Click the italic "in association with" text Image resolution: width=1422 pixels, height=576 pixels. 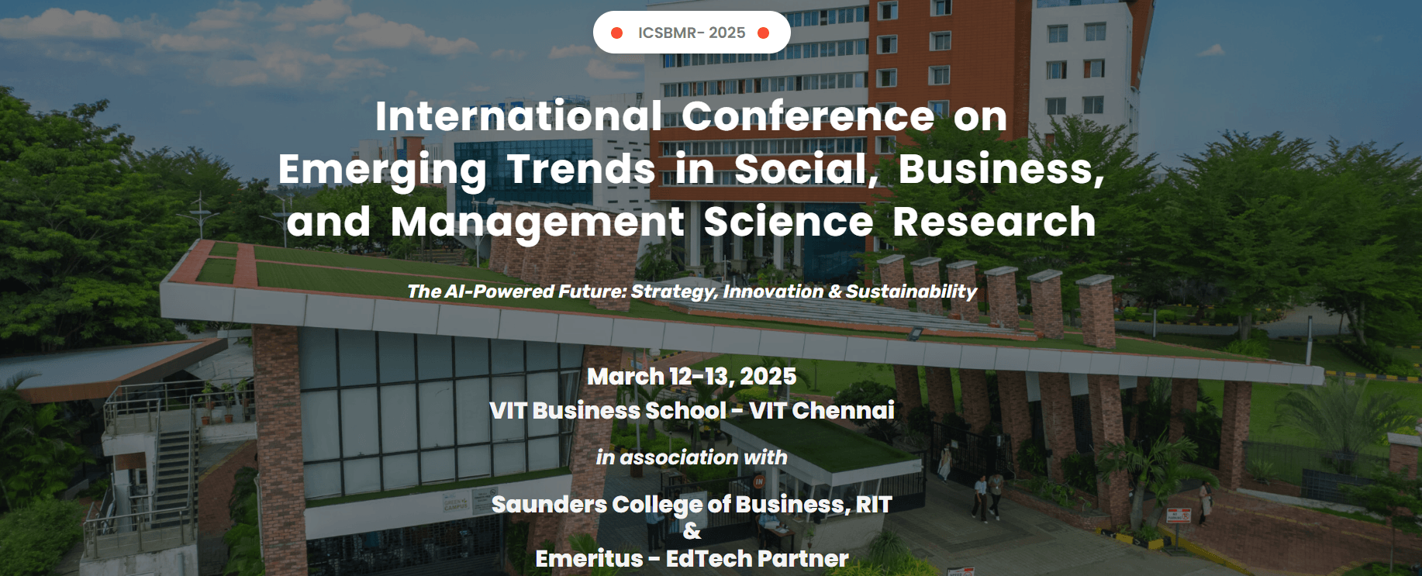pos(692,457)
